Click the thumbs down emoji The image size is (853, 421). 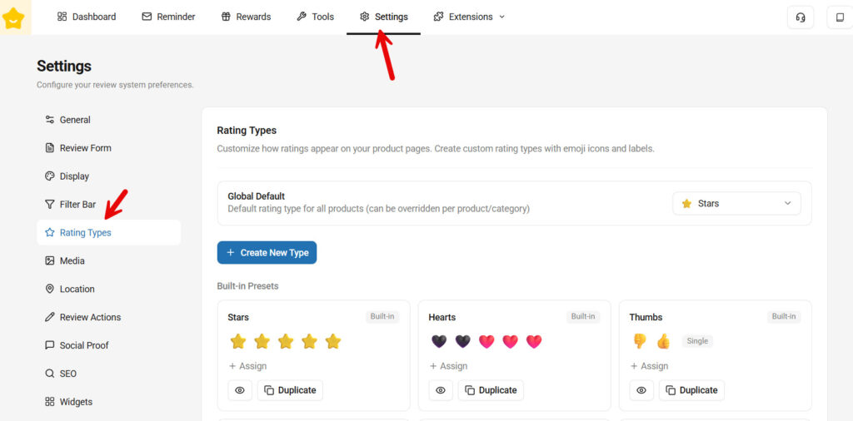tap(640, 341)
